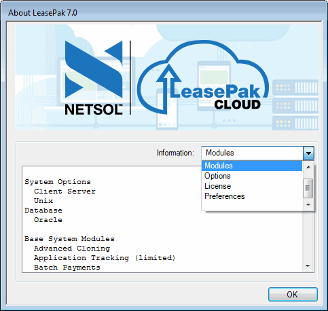This screenshot has height=311, width=328.
Task: Click the dropdown list scrollbar thumb
Action: pos(308,188)
